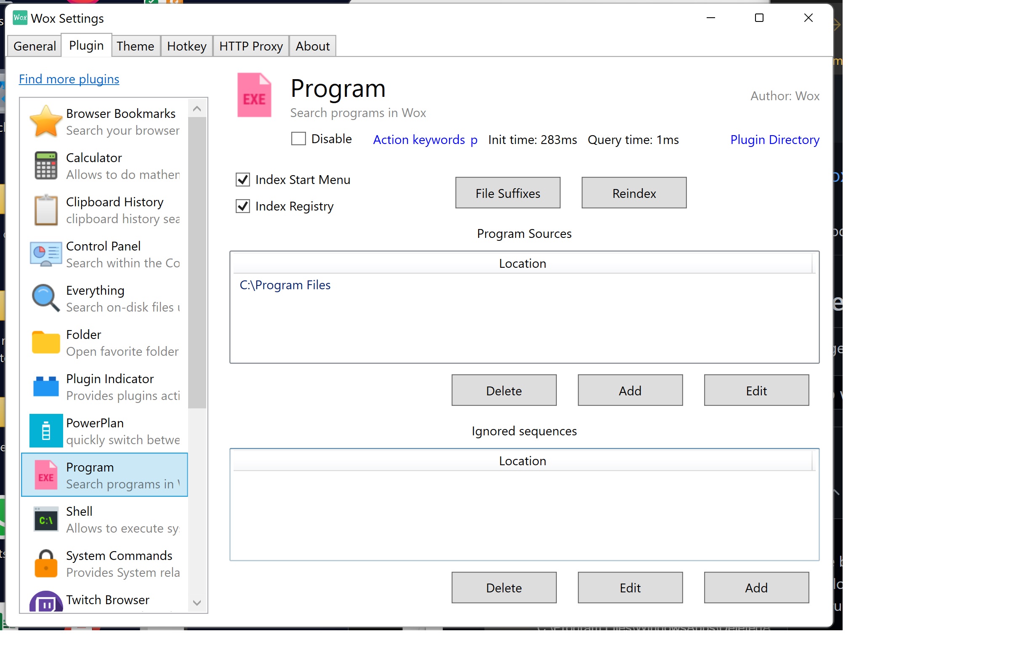Viewport: 1032px width, 653px height.
Task: Open the Everything search plugin
Action: point(46,298)
